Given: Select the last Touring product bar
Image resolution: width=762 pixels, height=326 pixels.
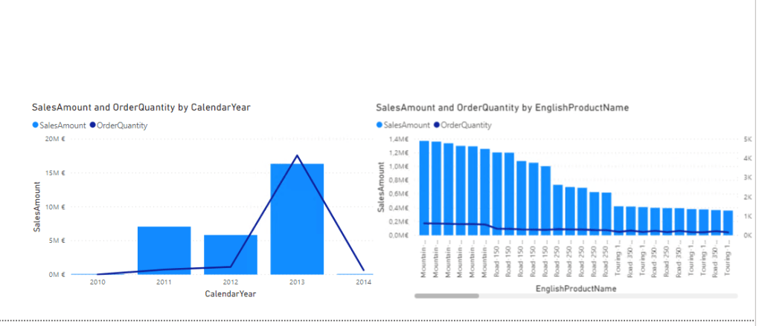Looking at the screenshot, I should 727,223.
